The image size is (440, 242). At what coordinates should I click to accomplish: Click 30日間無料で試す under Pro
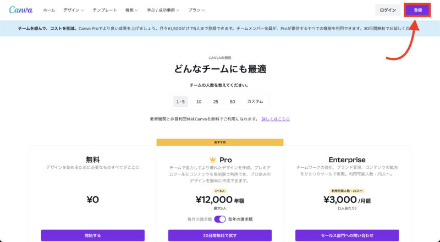[219, 235]
